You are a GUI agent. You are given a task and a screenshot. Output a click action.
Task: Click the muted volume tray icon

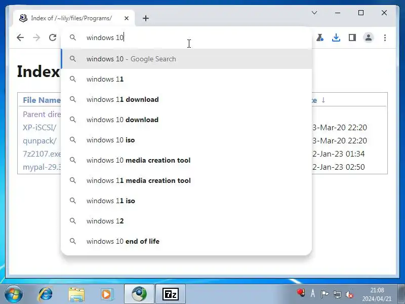click(x=349, y=294)
